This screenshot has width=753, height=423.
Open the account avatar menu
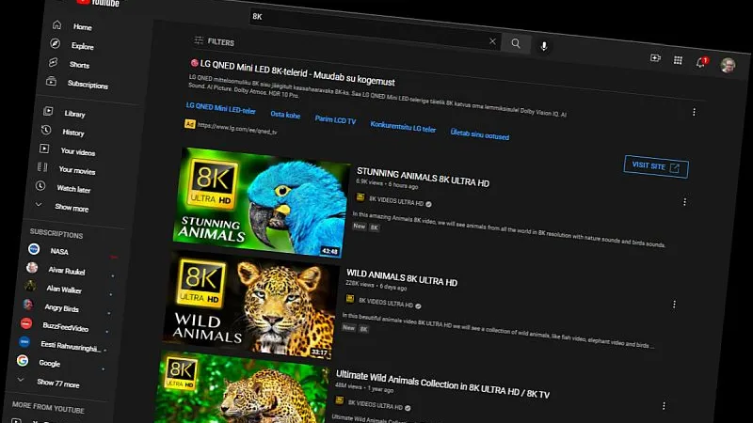coord(728,65)
